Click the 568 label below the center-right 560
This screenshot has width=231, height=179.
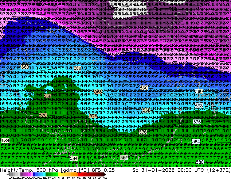click(x=146, y=110)
